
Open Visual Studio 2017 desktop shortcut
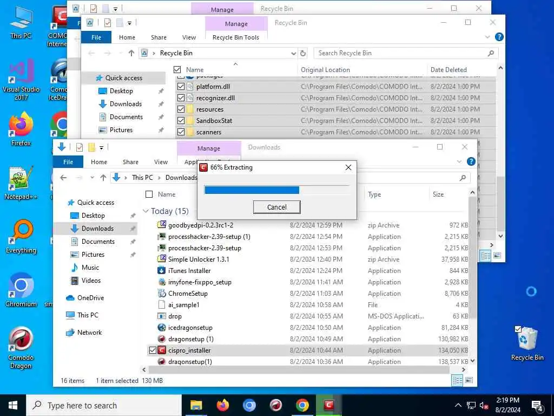coord(21,80)
